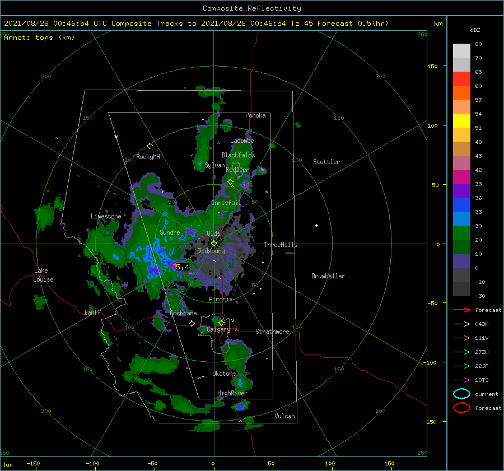Click the Innisfail city label
Image resolution: width=504 pixels, height=471 pixels.
click(226, 203)
